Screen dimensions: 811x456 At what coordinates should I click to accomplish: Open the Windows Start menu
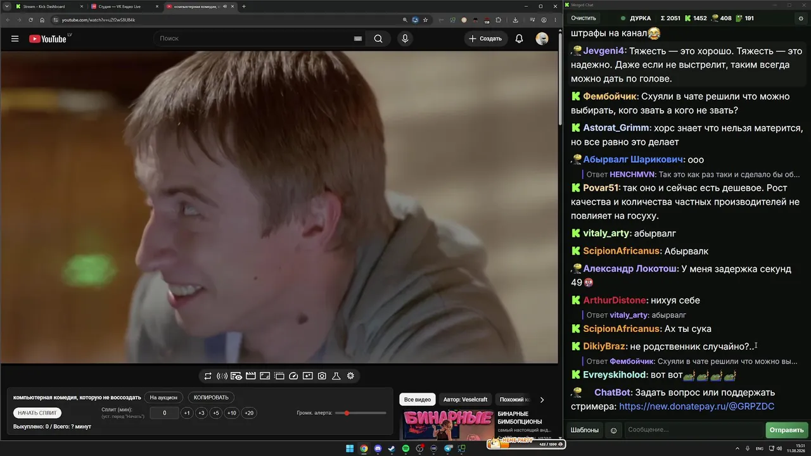click(350, 449)
